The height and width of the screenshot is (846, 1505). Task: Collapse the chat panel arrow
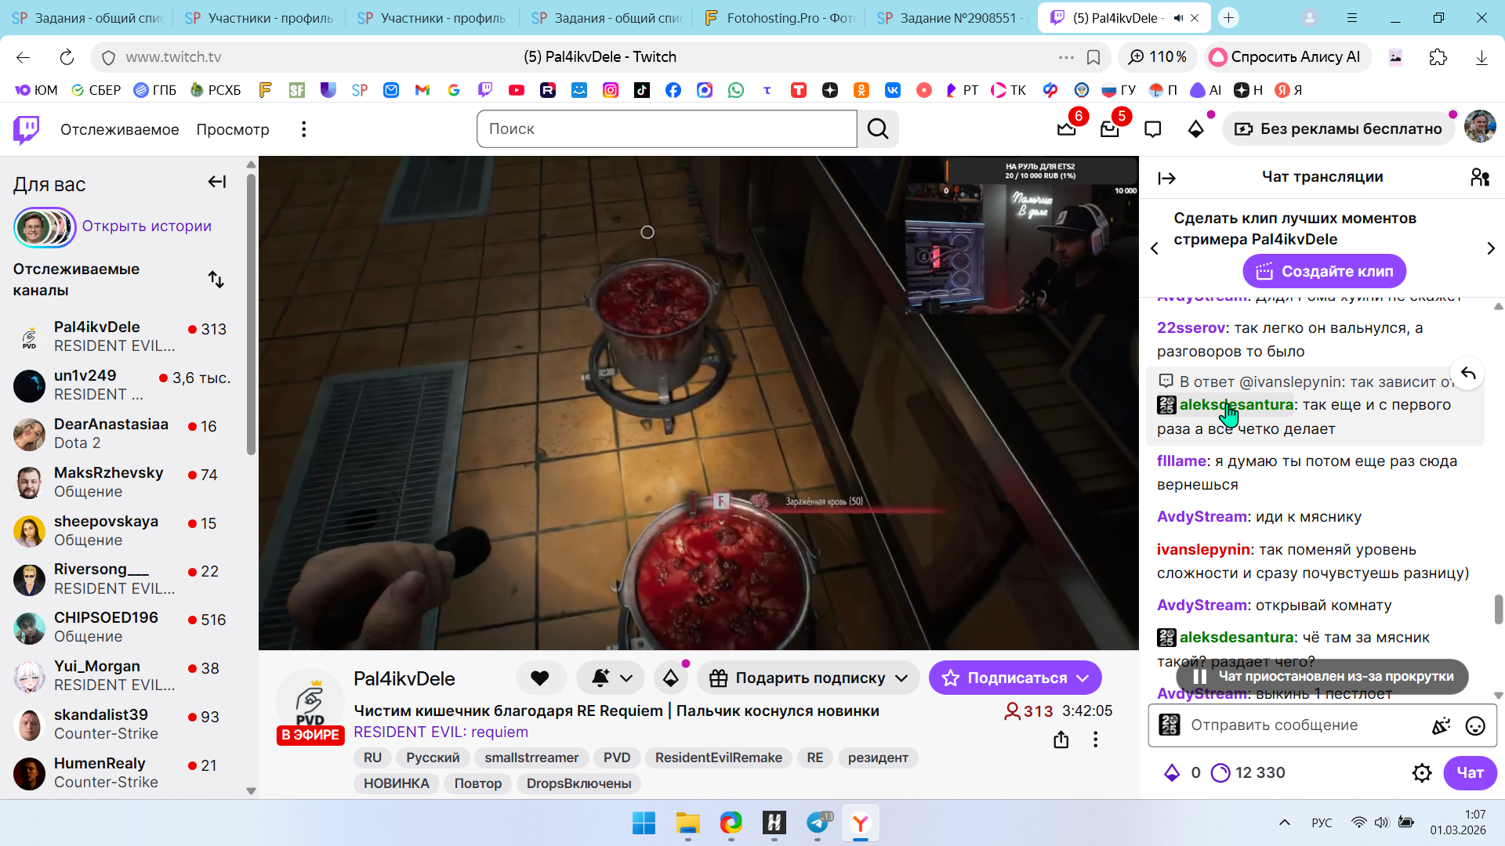click(1166, 179)
